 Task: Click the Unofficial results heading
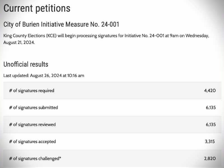tap(26, 64)
